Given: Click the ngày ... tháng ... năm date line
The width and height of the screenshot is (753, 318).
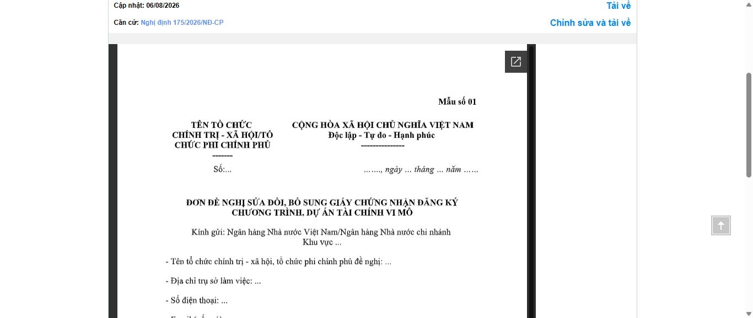Looking at the screenshot, I should pyautogui.click(x=421, y=170).
